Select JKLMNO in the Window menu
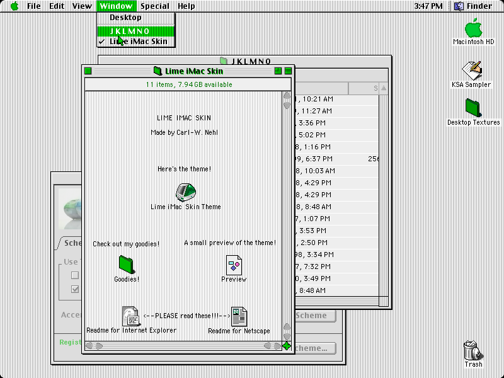Image resolution: width=504 pixels, height=378 pixels. coord(136,31)
